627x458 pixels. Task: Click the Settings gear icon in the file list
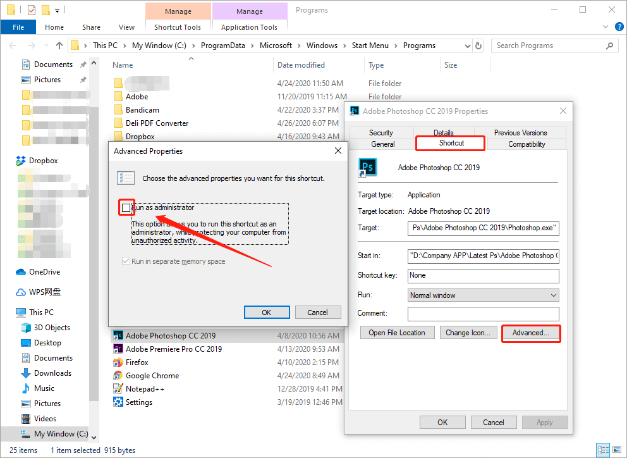118,402
